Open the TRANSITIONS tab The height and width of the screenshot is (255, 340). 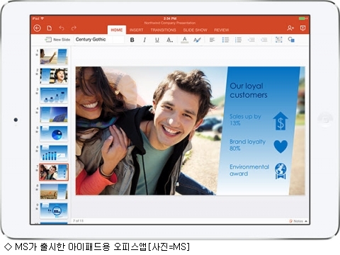164,30
